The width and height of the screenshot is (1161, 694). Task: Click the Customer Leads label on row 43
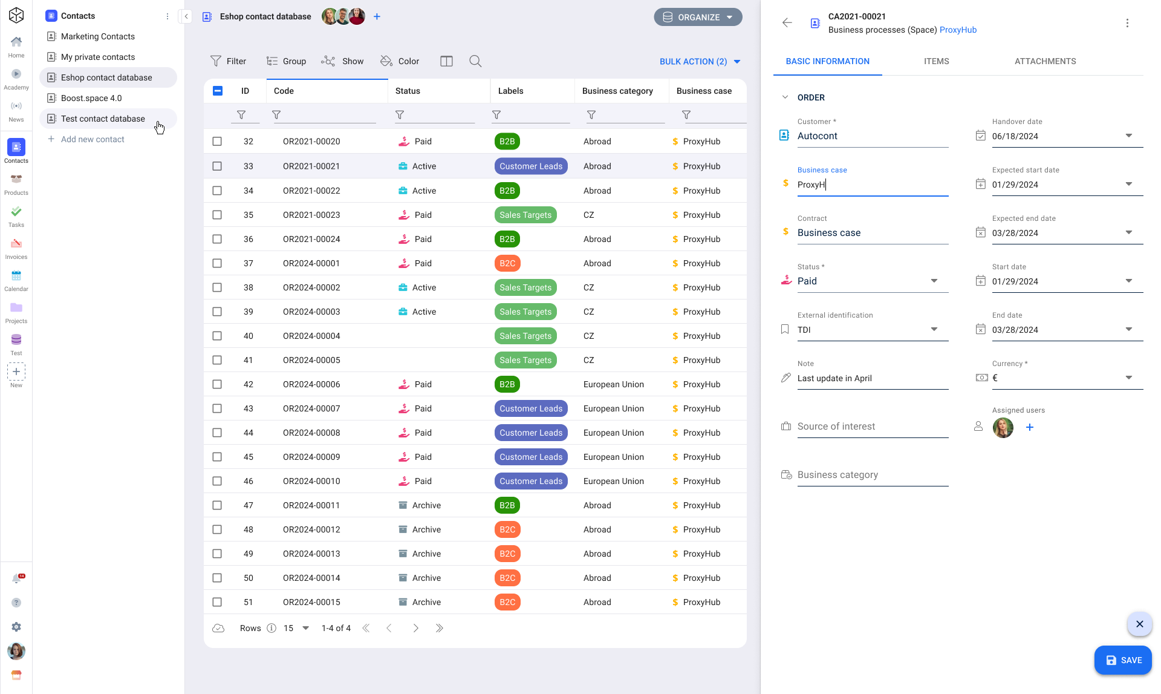[x=531, y=408]
